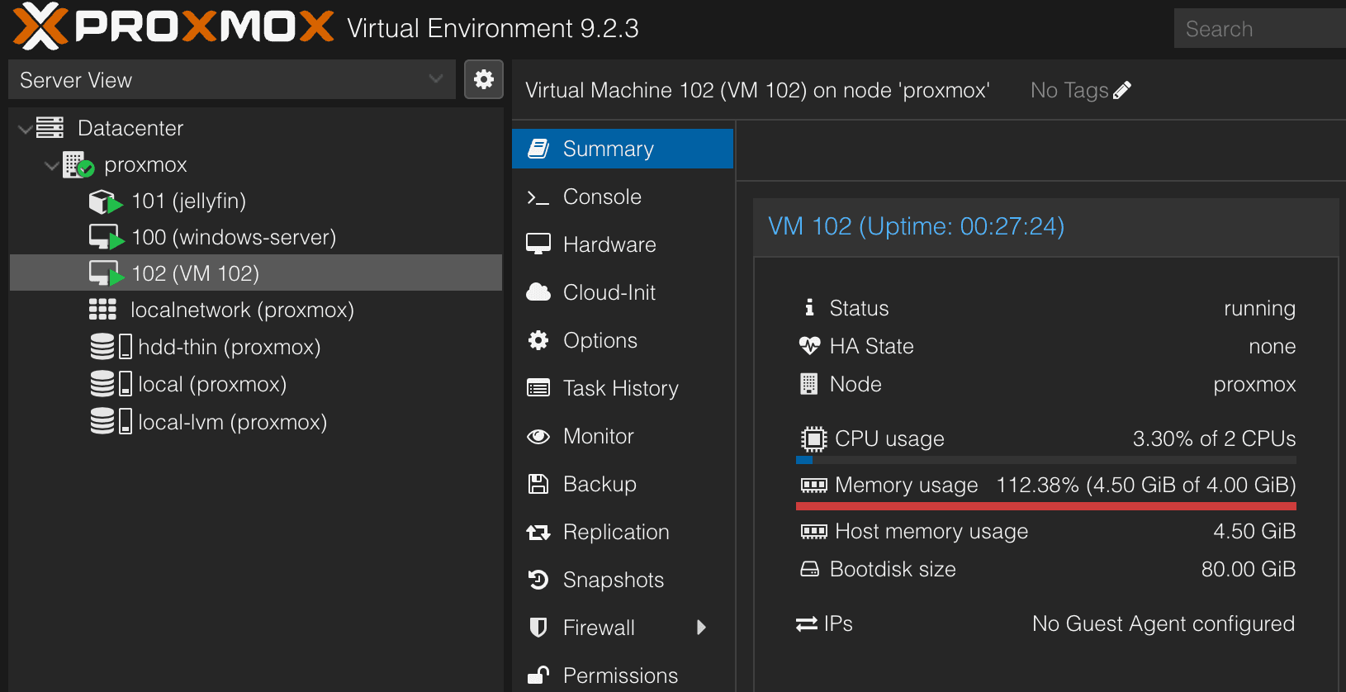Click the No Tags label
Viewport: 1346px width, 692px height.
[1069, 90]
